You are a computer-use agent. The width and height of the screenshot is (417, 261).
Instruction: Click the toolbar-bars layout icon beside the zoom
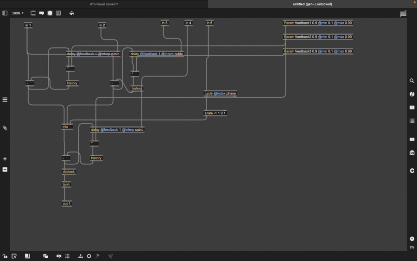pyautogui.click(x=33, y=13)
